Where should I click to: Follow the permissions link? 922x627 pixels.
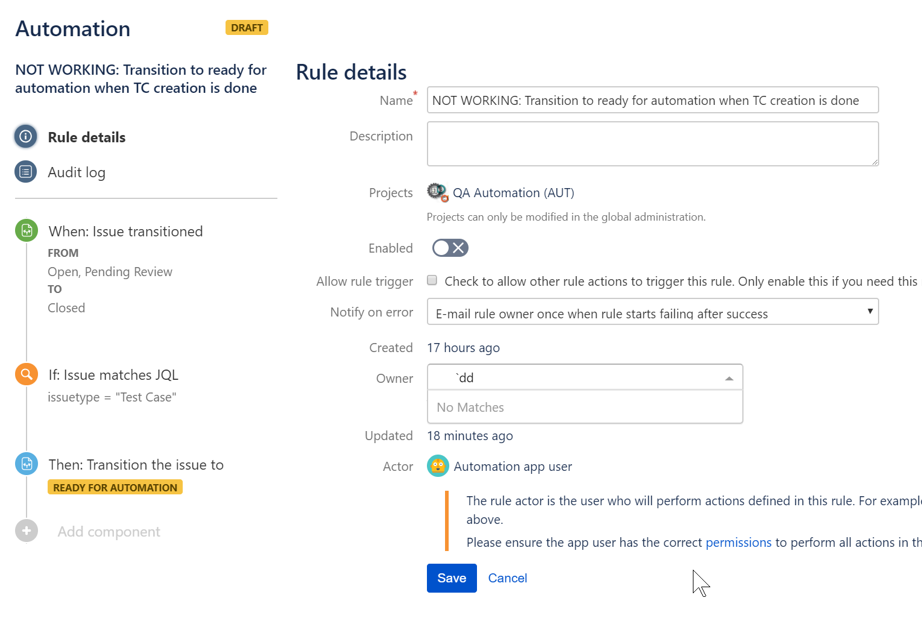pos(739,543)
